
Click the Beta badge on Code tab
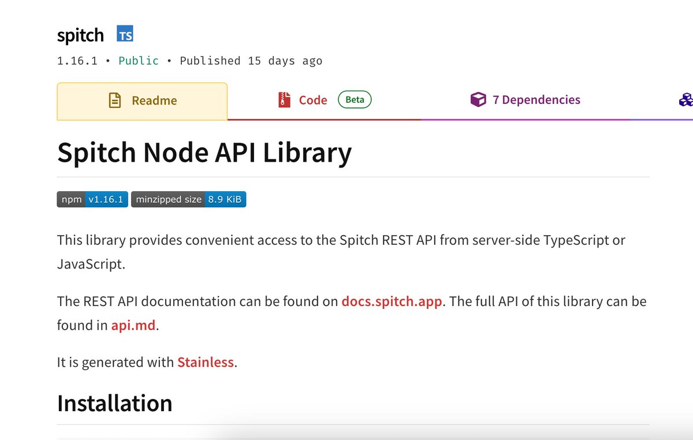click(x=355, y=100)
